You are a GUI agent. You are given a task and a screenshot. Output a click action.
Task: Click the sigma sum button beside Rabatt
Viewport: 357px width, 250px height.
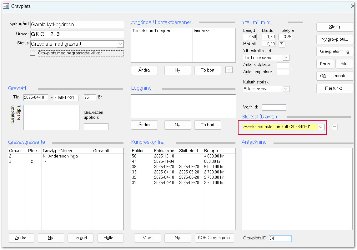[281, 44]
